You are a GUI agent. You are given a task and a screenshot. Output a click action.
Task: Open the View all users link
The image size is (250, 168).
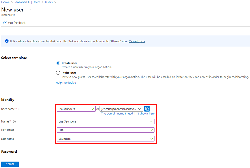(x=137, y=41)
